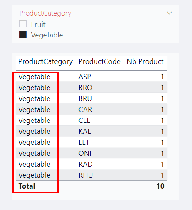Uncheck the Vegetable checkbox
Viewport: 192px width, 210px height.
coord(23,35)
